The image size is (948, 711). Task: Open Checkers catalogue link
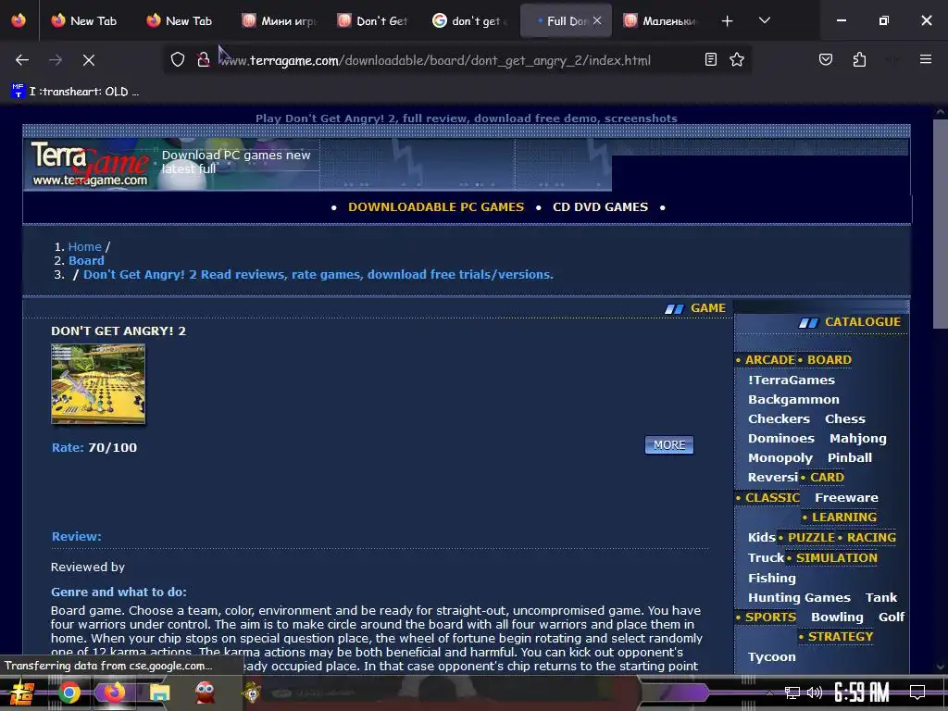(x=779, y=419)
